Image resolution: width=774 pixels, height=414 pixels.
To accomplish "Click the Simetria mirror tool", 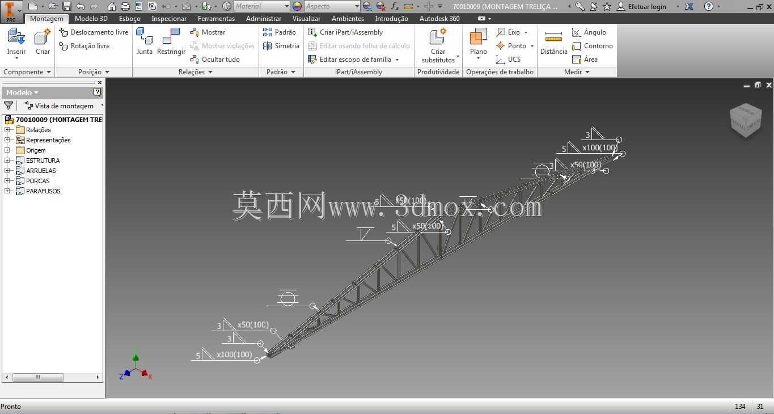I will (281, 46).
